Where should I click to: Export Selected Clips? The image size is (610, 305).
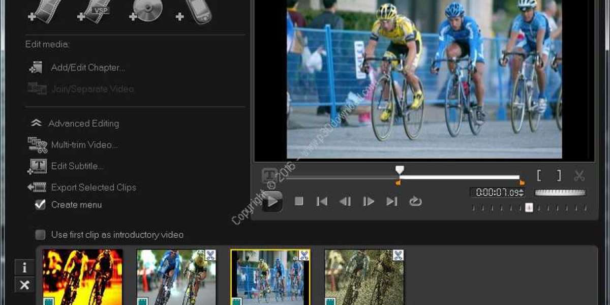(93, 188)
